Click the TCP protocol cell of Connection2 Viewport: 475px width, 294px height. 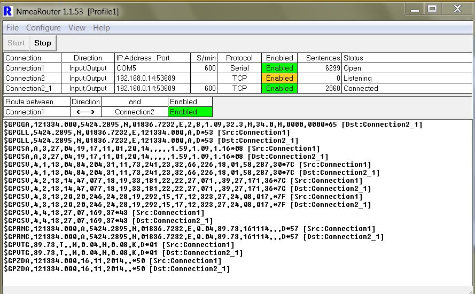pos(239,78)
